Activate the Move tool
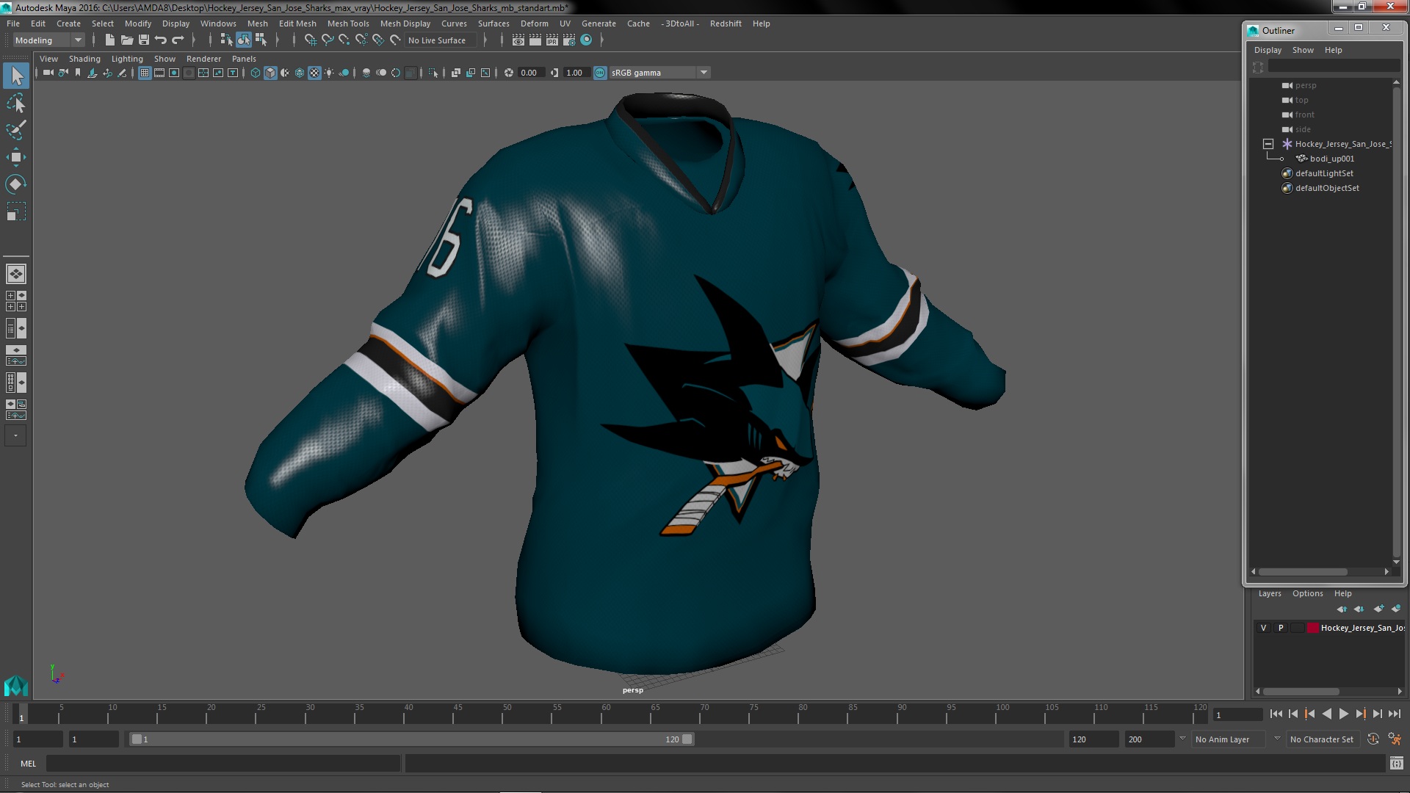Image resolution: width=1410 pixels, height=793 pixels. point(16,157)
